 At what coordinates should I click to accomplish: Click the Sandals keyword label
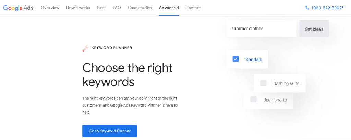pos(254,59)
